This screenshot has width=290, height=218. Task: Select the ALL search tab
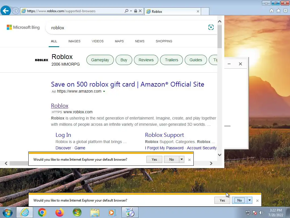tap(54, 41)
